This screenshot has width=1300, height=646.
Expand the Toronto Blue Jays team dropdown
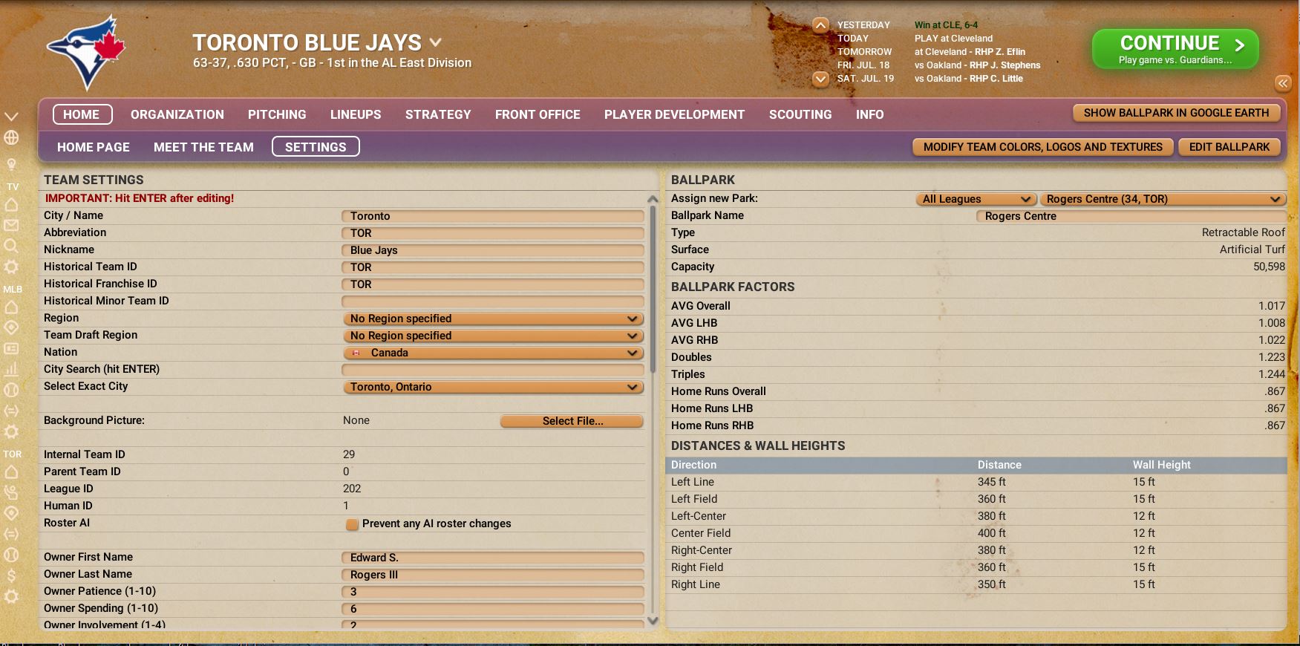coord(436,42)
